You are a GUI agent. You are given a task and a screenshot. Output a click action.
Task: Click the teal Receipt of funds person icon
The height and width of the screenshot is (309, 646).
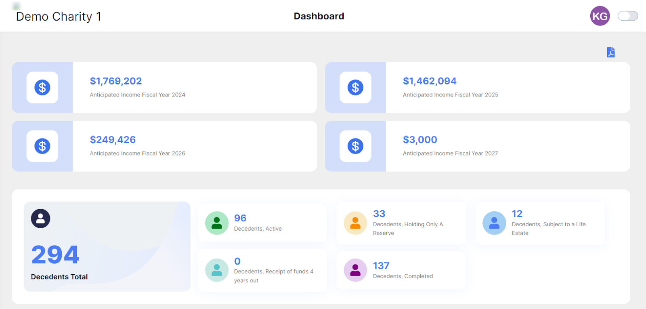(x=217, y=270)
